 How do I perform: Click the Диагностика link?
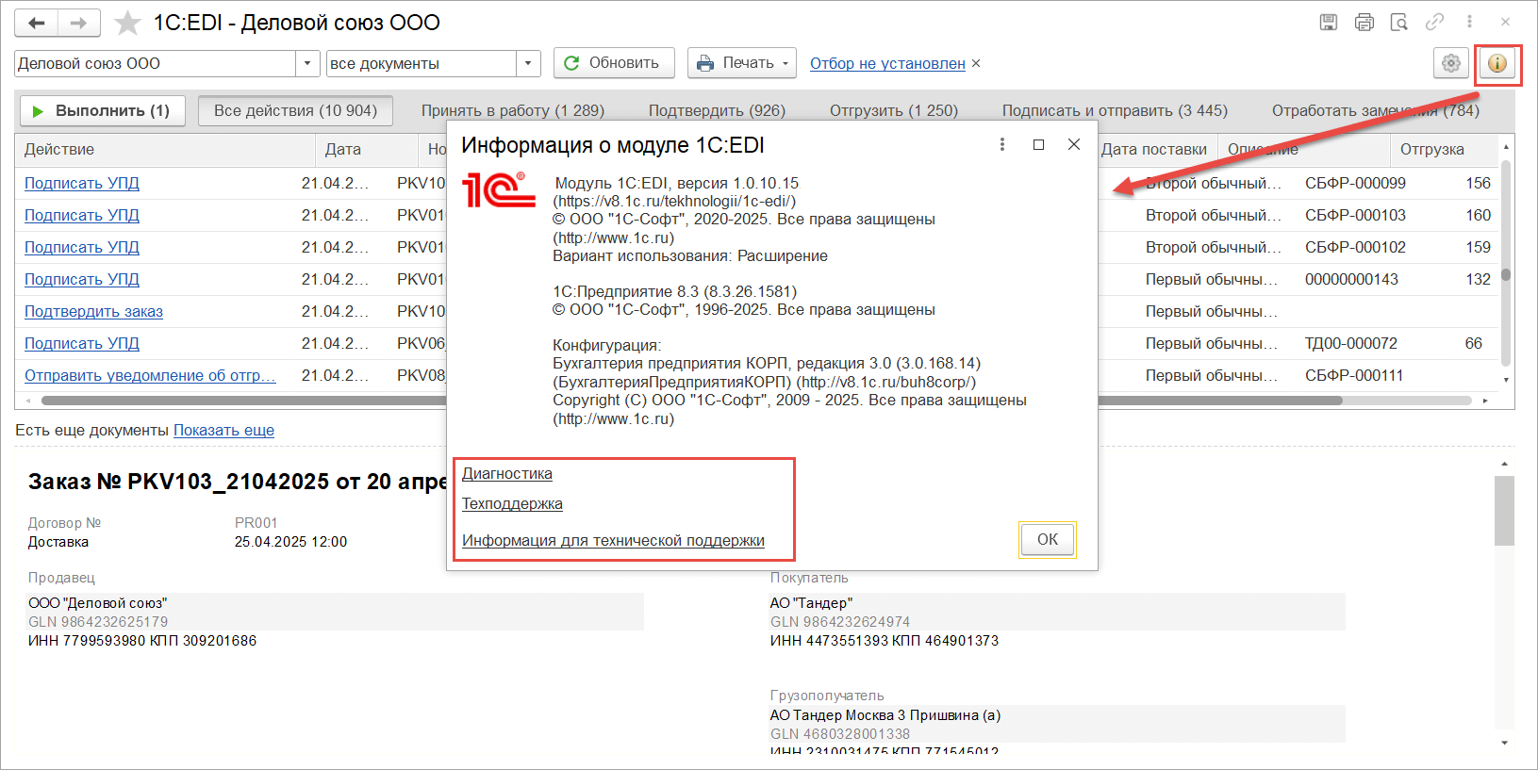[x=507, y=473]
